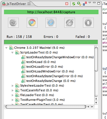The width and height of the screenshot is (107, 119).
Task: Expand the StylesheetLoaderTest node
Action: coord(12,86)
